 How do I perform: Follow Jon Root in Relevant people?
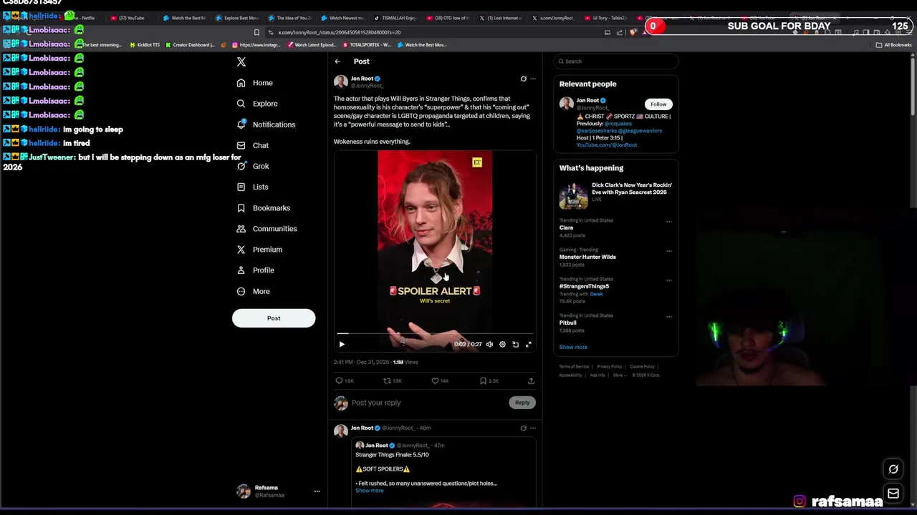[658, 104]
